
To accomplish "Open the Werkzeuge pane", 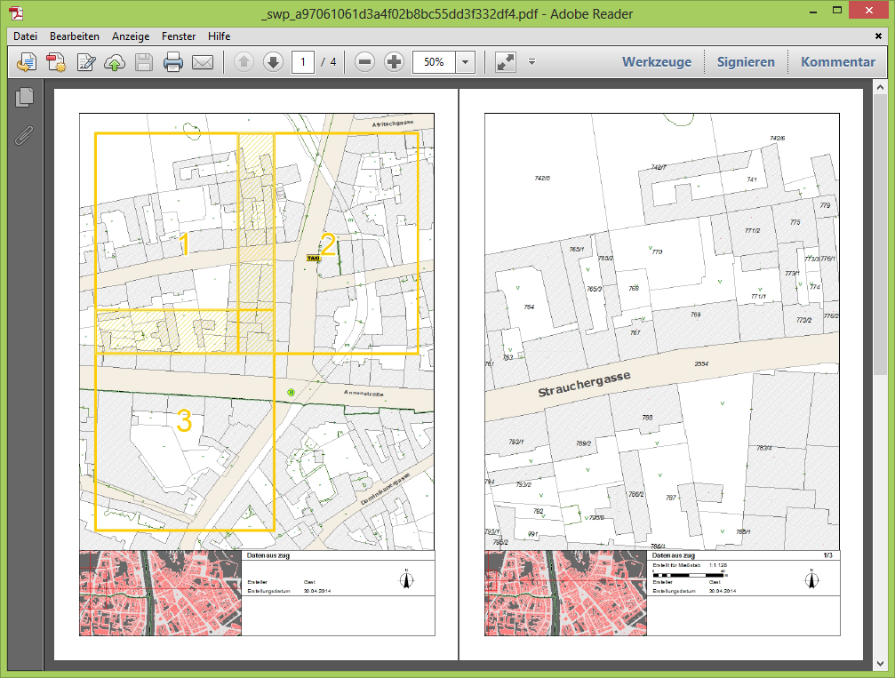I will 656,62.
